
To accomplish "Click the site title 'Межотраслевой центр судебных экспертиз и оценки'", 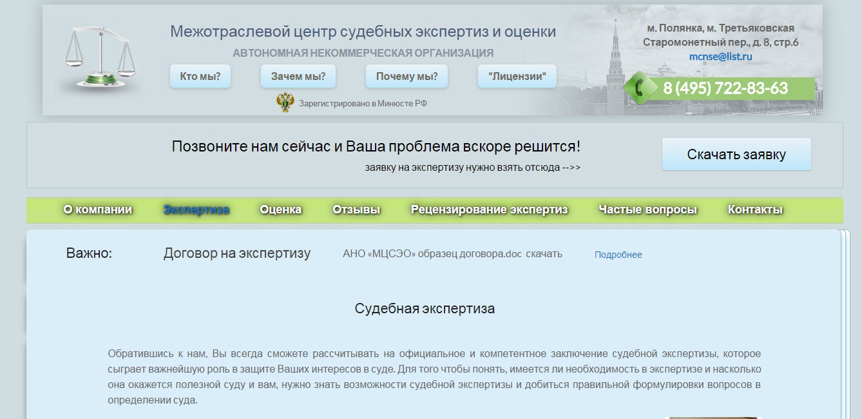I will click(x=363, y=32).
